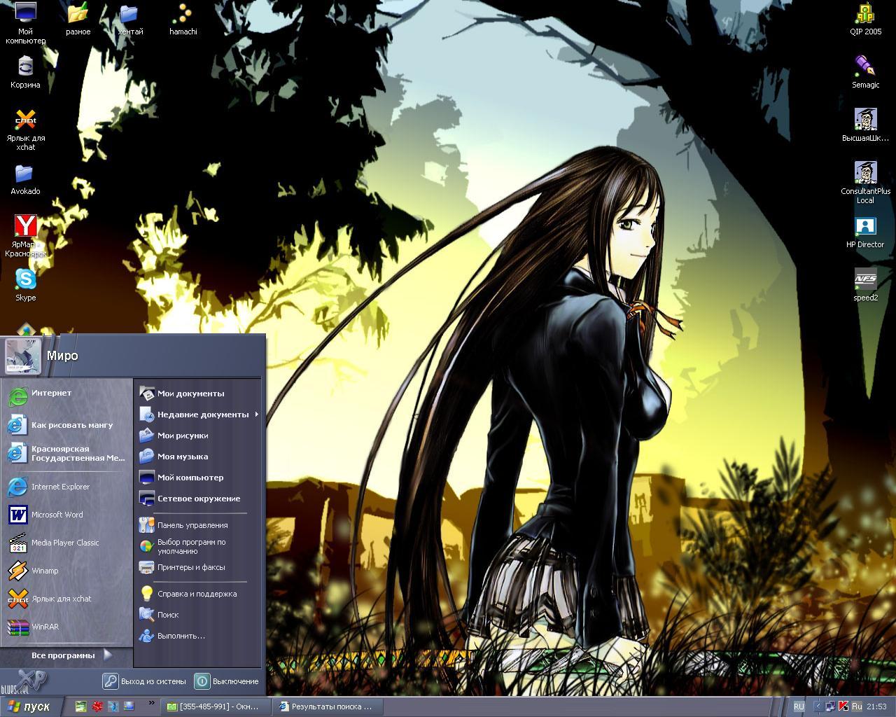Open the Корзина recycle bin icon

(26, 72)
